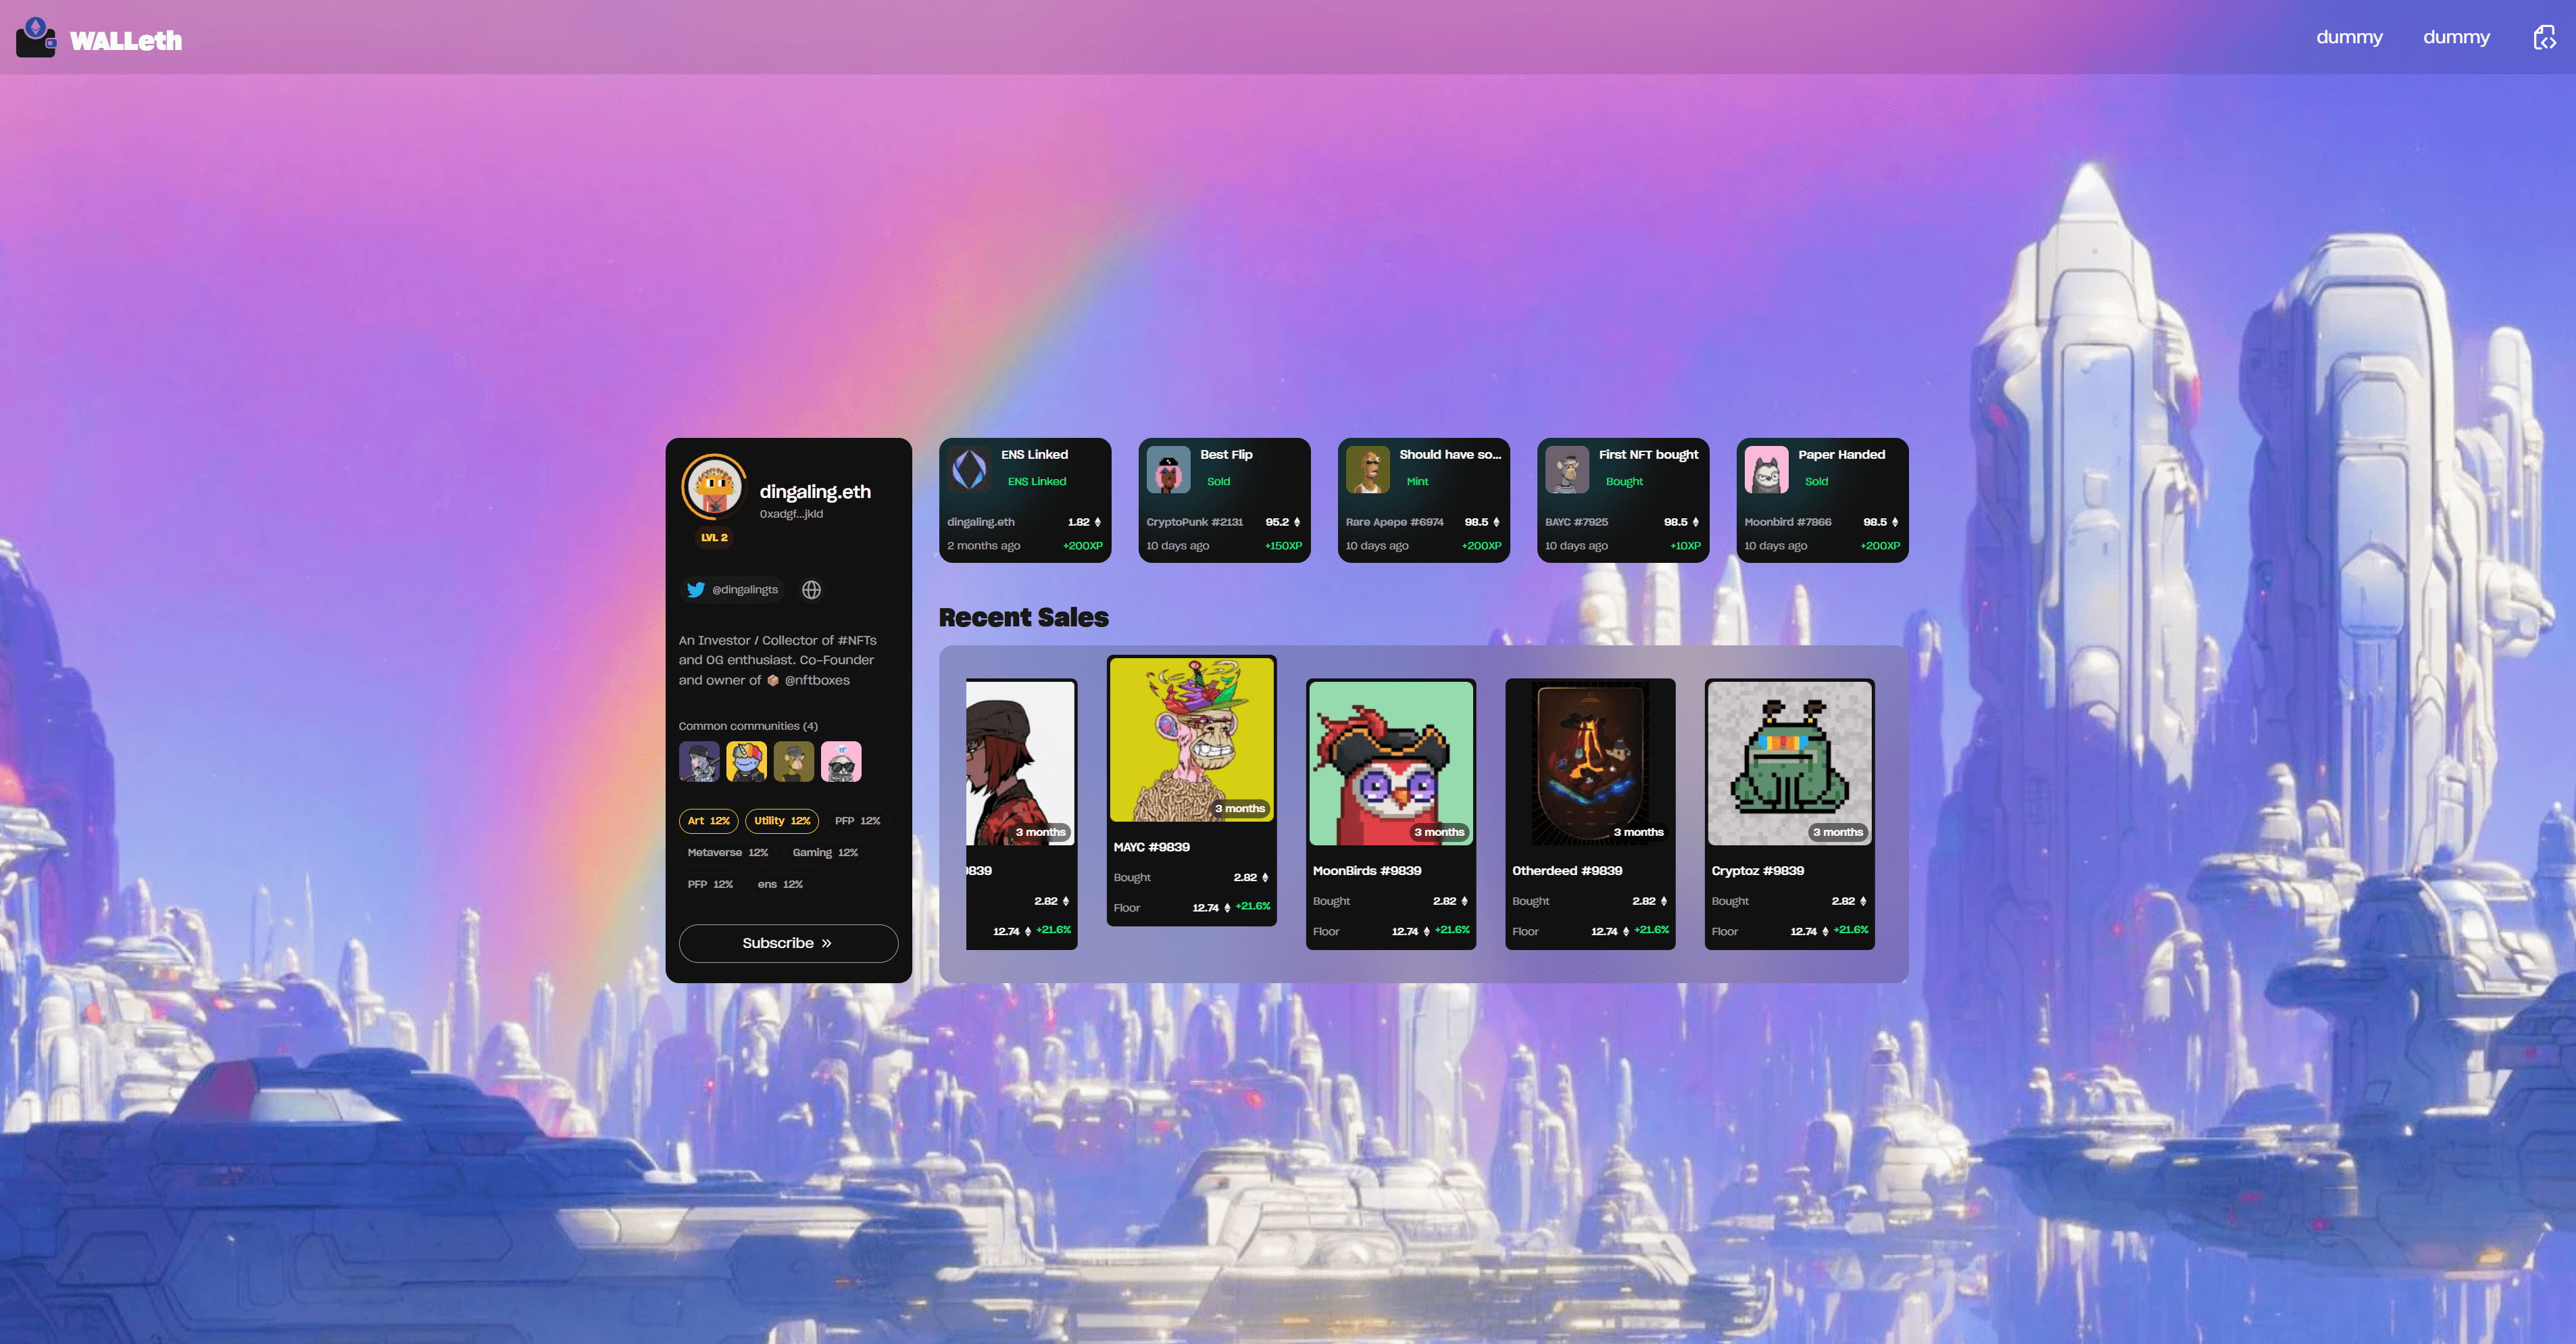
Task: Click the Subscribe button
Action: click(x=787, y=943)
